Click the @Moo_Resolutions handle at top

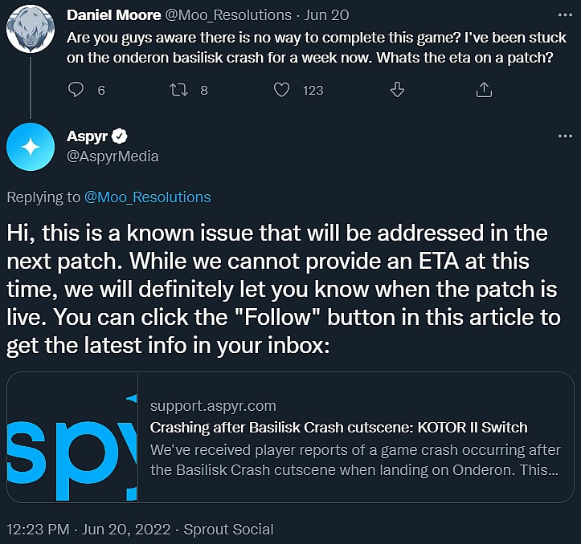tap(229, 15)
